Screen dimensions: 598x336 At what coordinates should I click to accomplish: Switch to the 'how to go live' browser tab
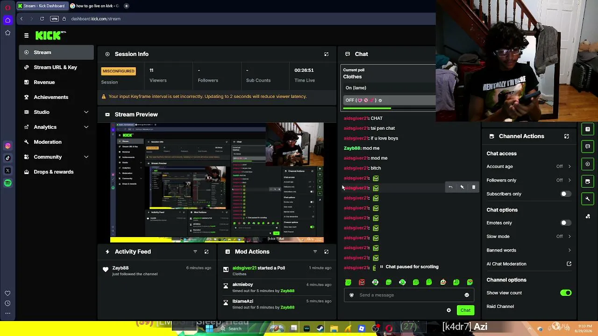tap(95, 6)
